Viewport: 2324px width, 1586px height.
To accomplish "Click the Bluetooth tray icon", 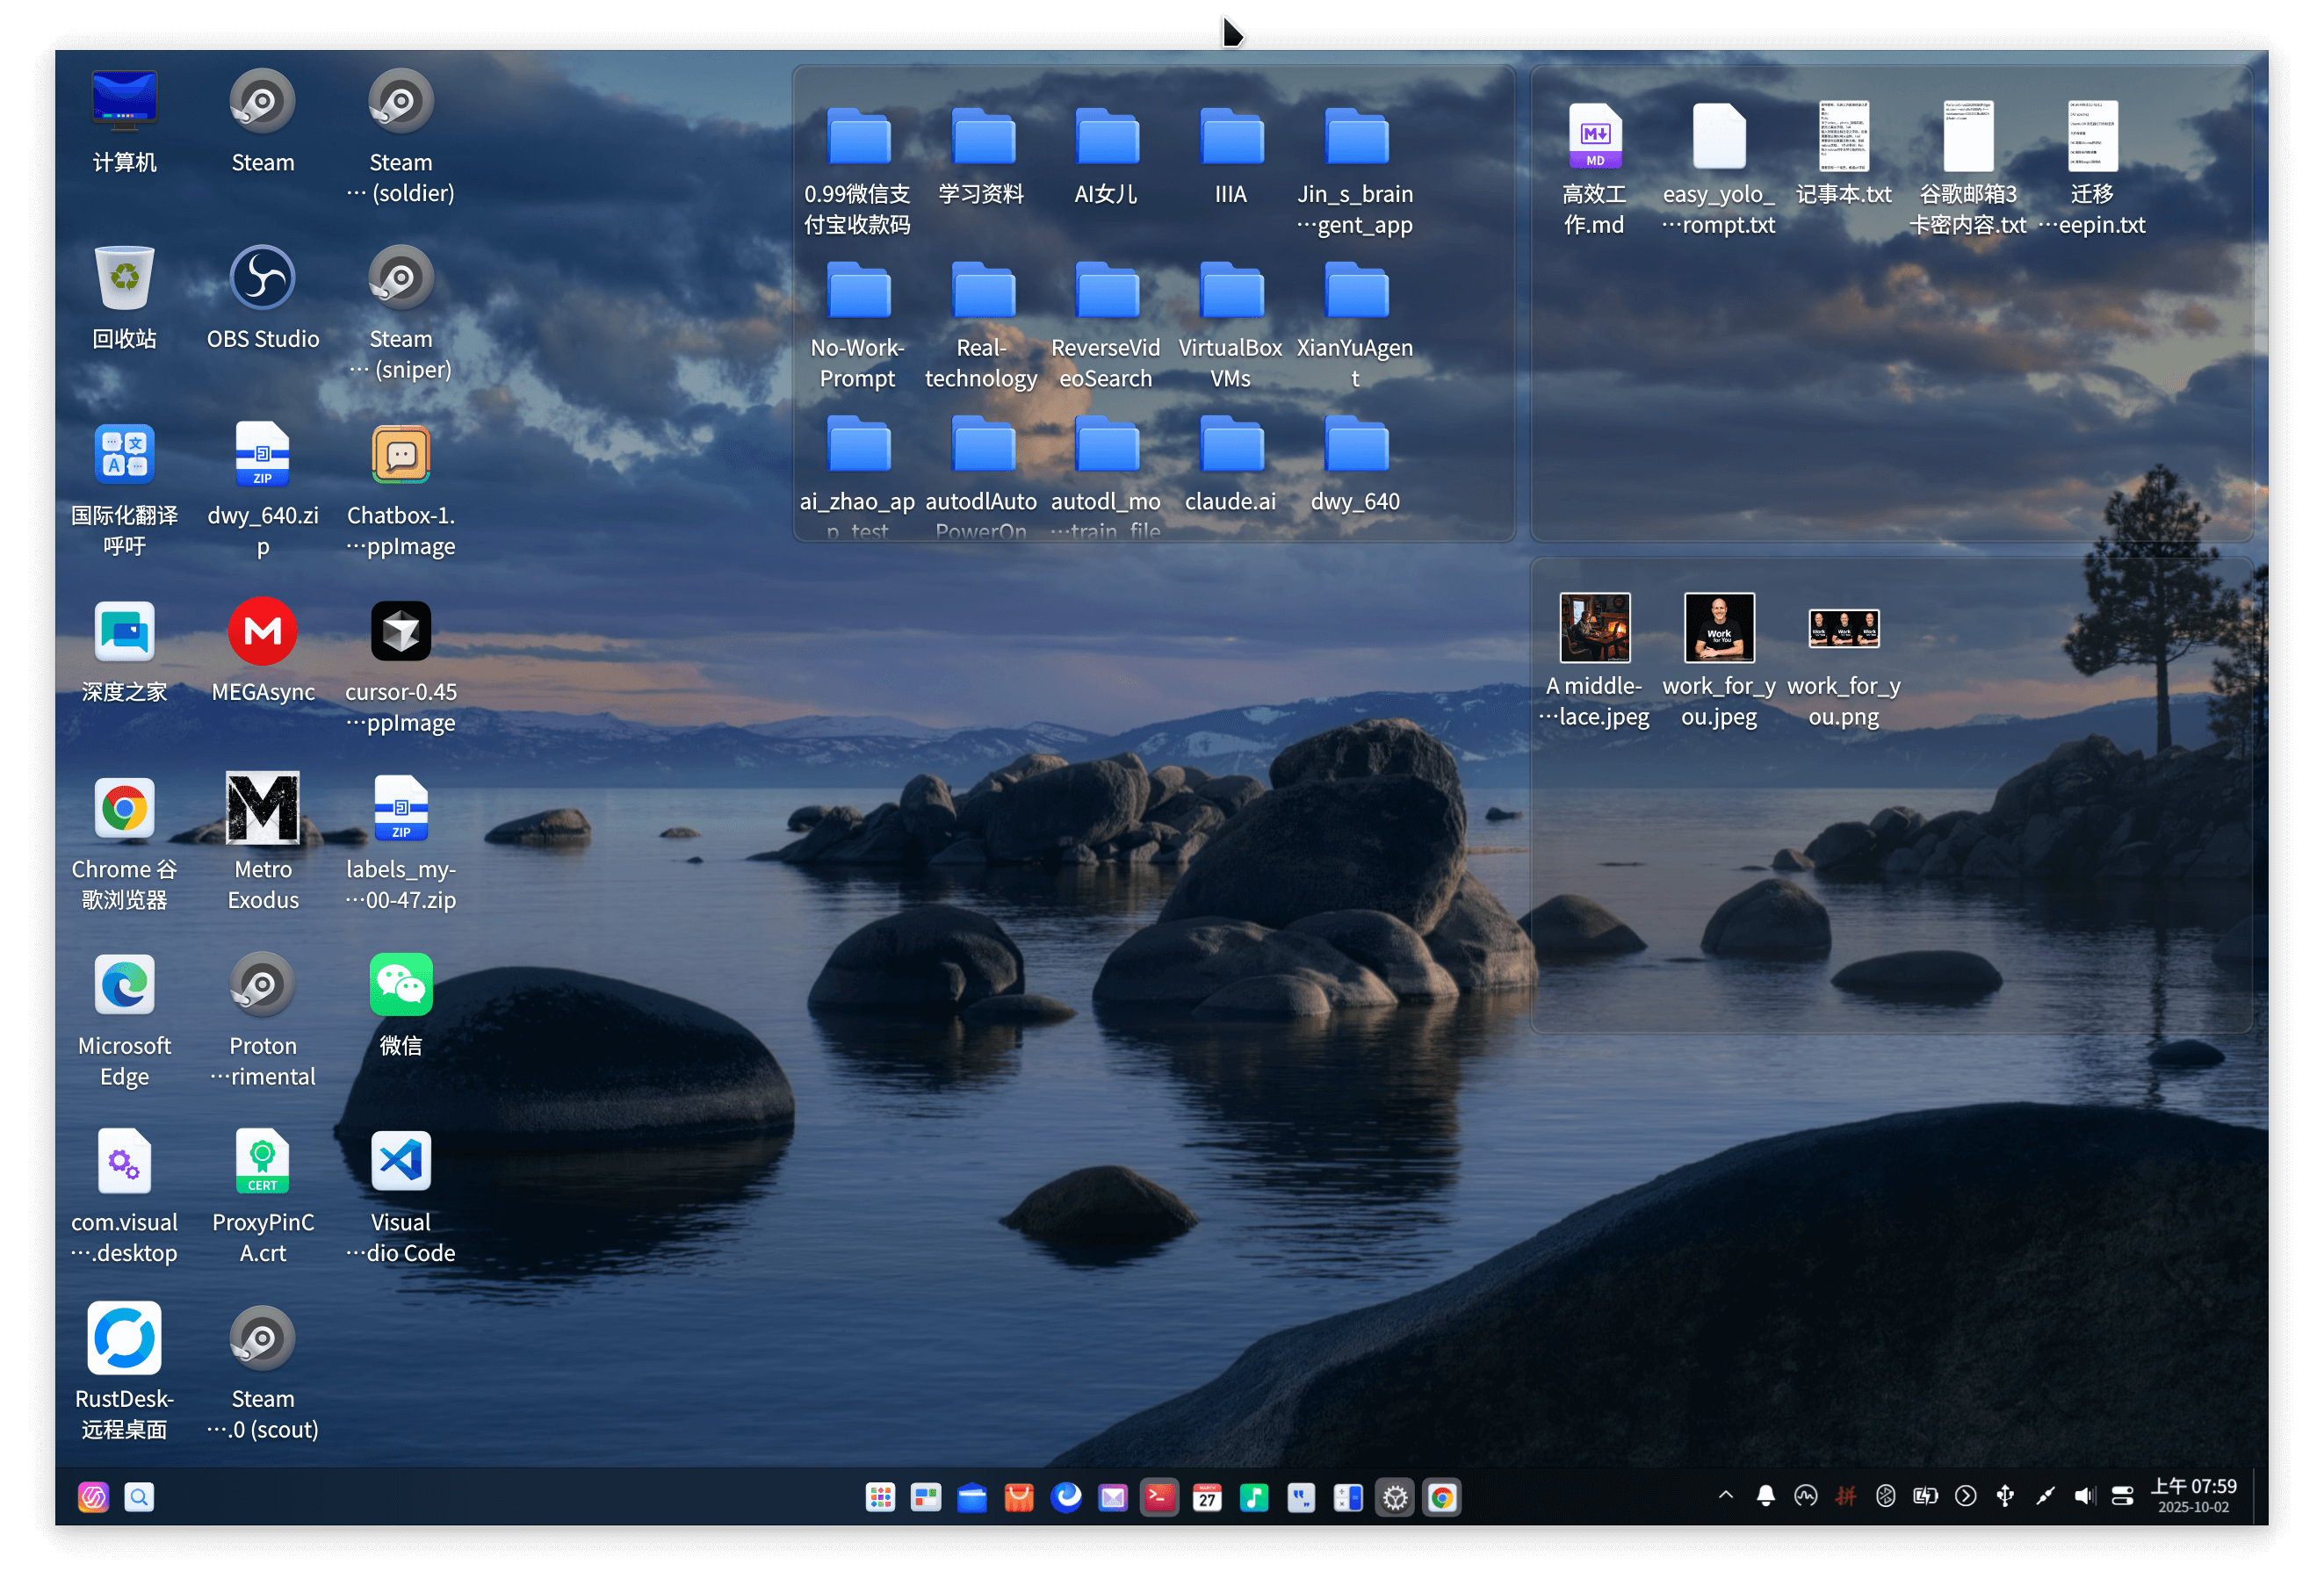I will click(x=1886, y=1496).
